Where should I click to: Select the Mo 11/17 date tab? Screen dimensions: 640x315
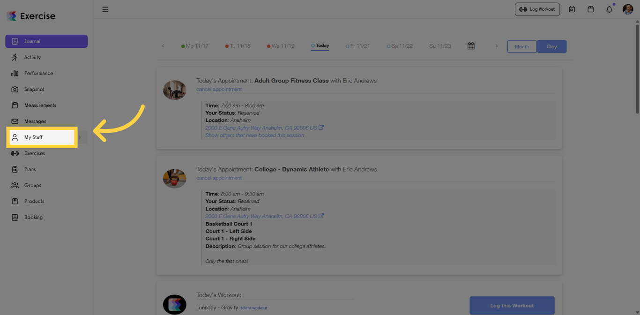(194, 46)
